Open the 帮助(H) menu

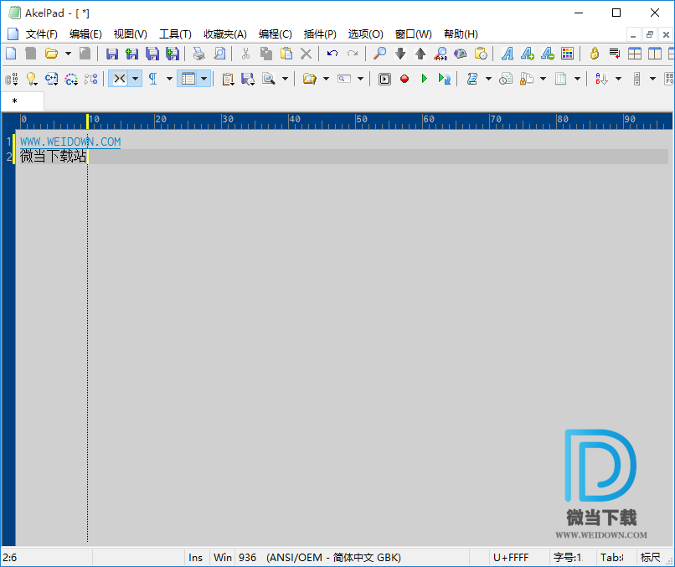pyautogui.click(x=461, y=34)
